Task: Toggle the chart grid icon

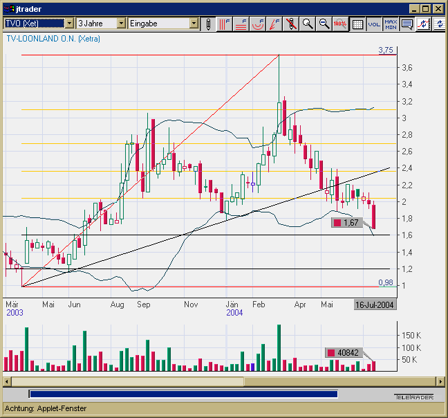Action: [357, 24]
